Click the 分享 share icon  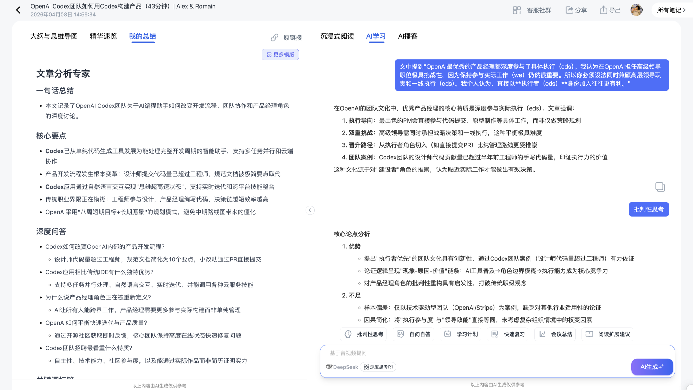[x=569, y=10]
